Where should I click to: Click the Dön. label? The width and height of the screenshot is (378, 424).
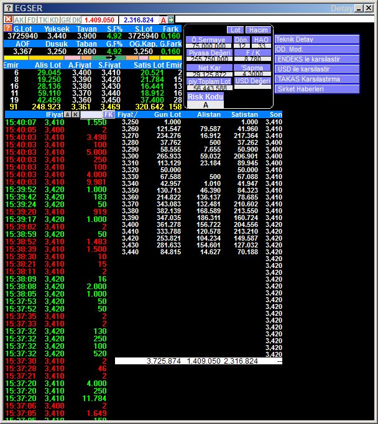(241, 40)
